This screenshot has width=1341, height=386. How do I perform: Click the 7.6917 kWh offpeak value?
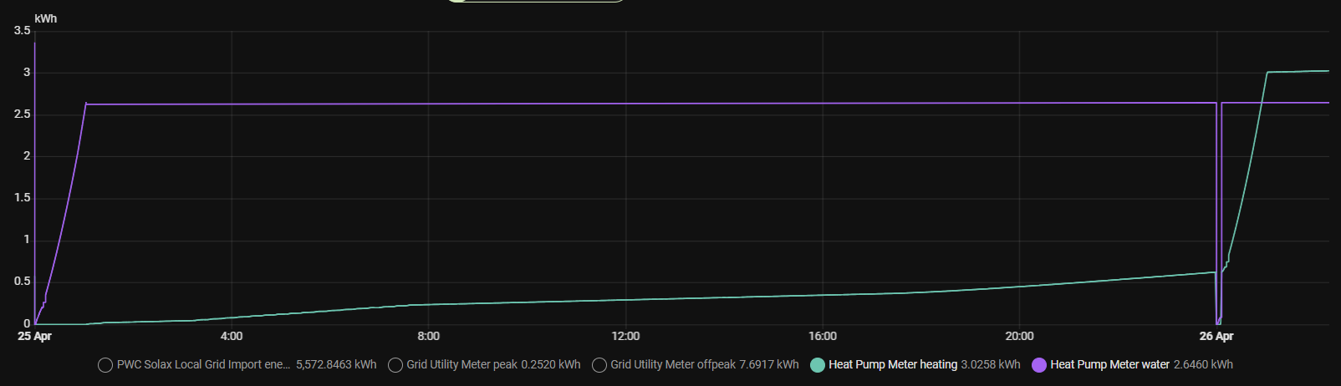click(x=769, y=365)
